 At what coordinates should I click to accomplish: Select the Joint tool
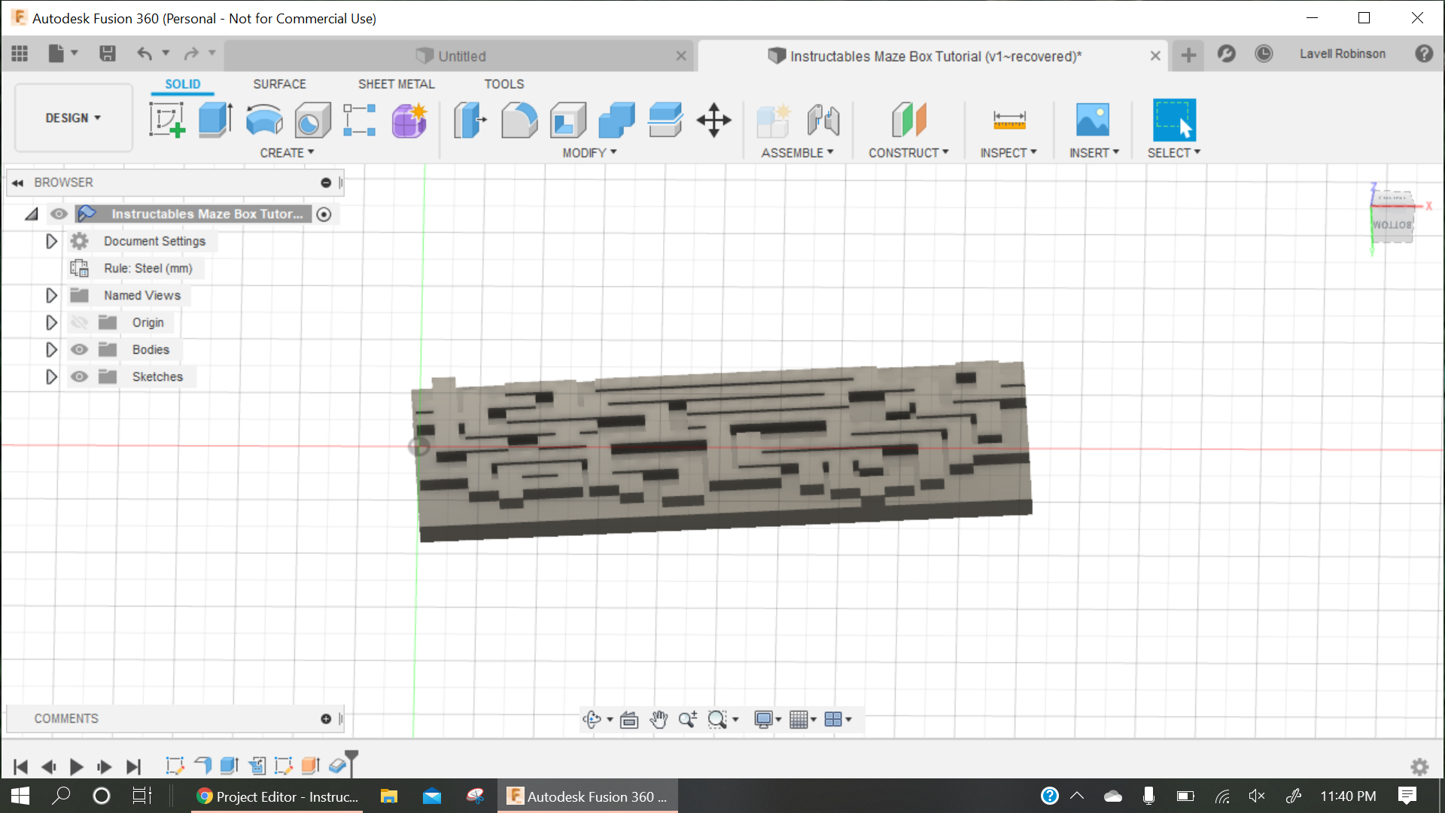[823, 120]
